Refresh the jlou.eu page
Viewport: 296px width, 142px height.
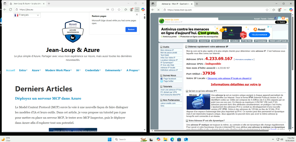point(11,10)
